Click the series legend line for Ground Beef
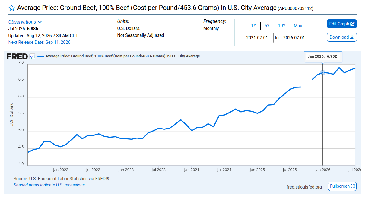This screenshot has width=365, height=197. pos(40,56)
